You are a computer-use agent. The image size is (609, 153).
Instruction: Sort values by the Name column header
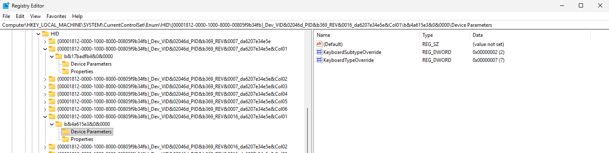point(367,35)
